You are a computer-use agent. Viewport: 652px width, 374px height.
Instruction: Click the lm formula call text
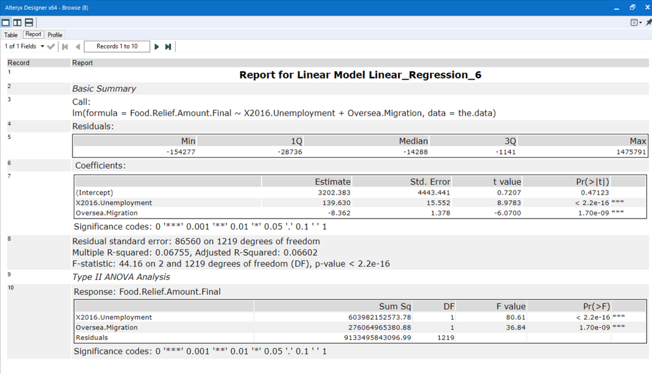click(284, 113)
